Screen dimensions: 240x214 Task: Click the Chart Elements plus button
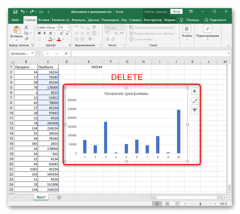click(x=195, y=91)
